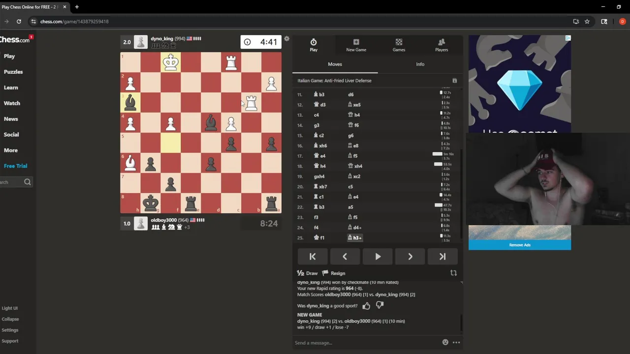
Task: Bookmark this page with star icon
Action: pyautogui.click(x=587, y=22)
